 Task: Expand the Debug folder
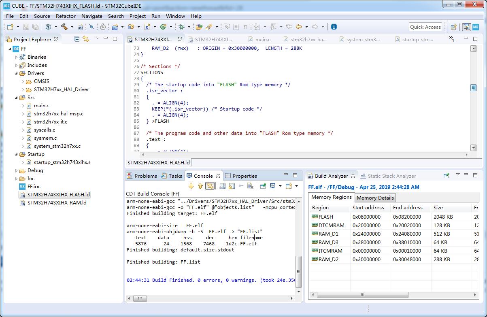[17, 170]
